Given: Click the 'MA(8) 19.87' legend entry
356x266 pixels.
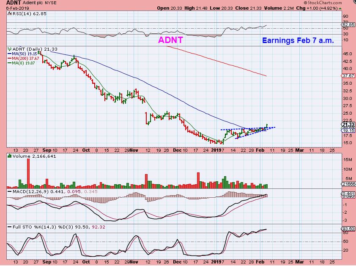Looking at the screenshot, I should coord(23,63).
